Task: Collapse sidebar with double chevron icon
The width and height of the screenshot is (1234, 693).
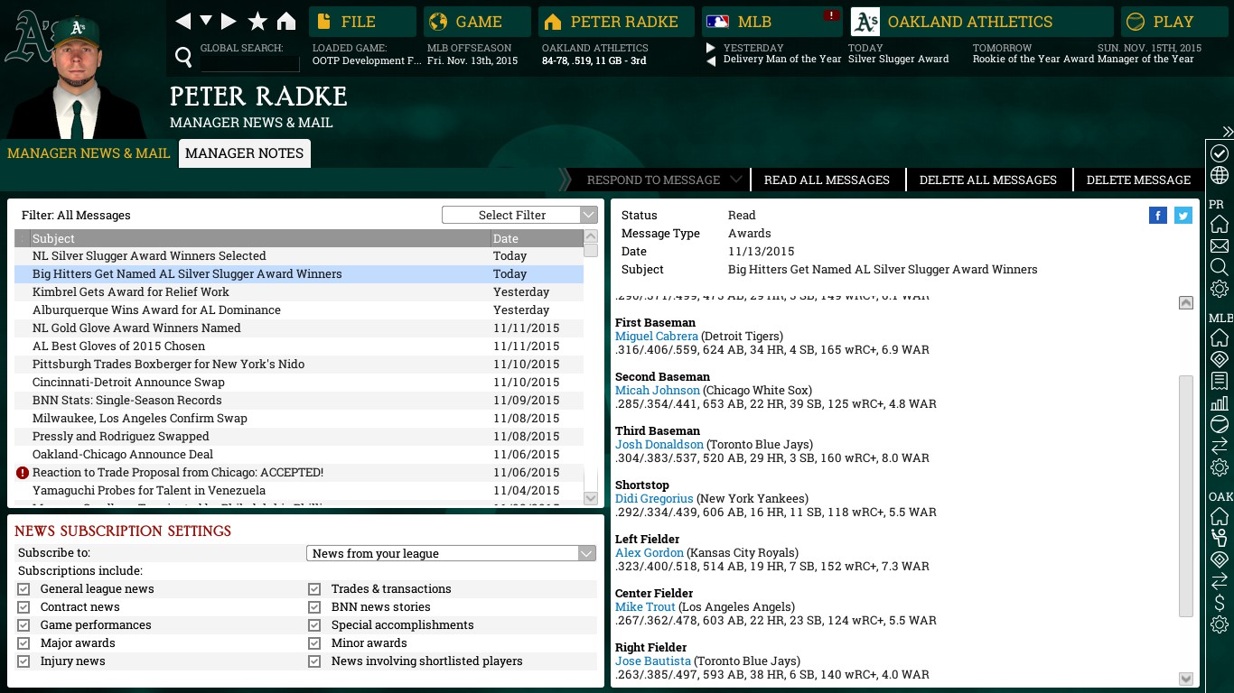Action: tap(1227, 132)
